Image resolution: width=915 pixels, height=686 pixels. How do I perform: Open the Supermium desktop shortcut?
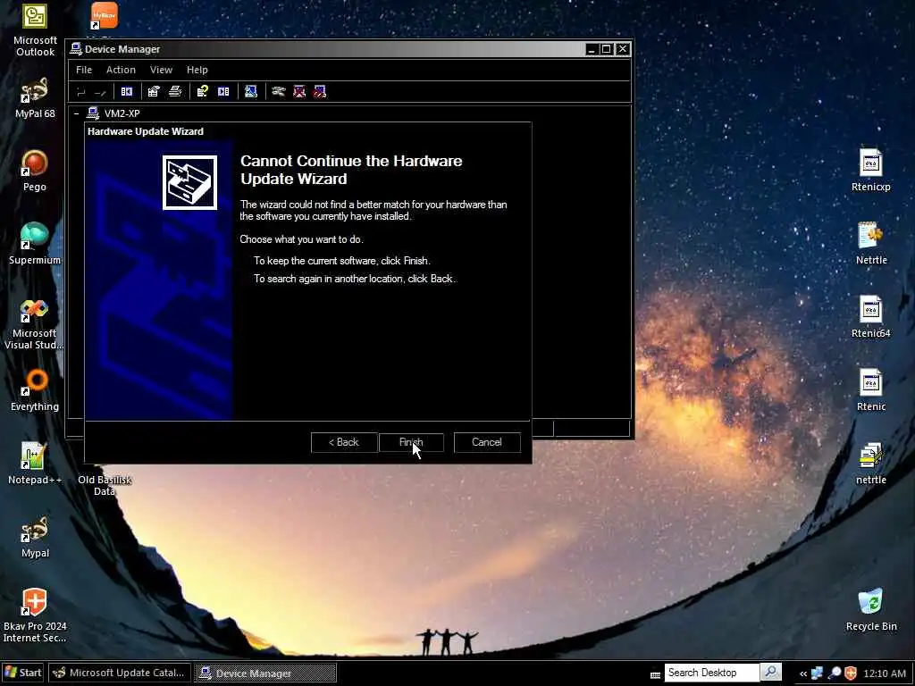click(35, 244)
